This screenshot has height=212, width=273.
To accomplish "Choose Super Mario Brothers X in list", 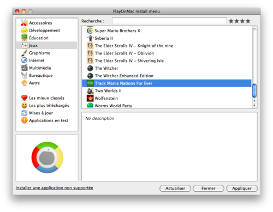I will tap(167, 31).
